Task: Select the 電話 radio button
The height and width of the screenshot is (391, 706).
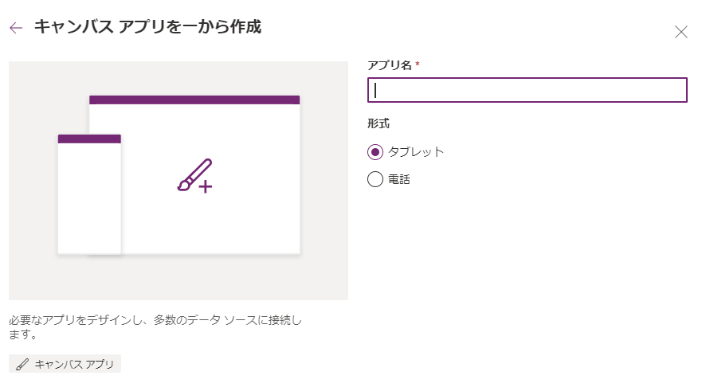Action: click(375, 179)
